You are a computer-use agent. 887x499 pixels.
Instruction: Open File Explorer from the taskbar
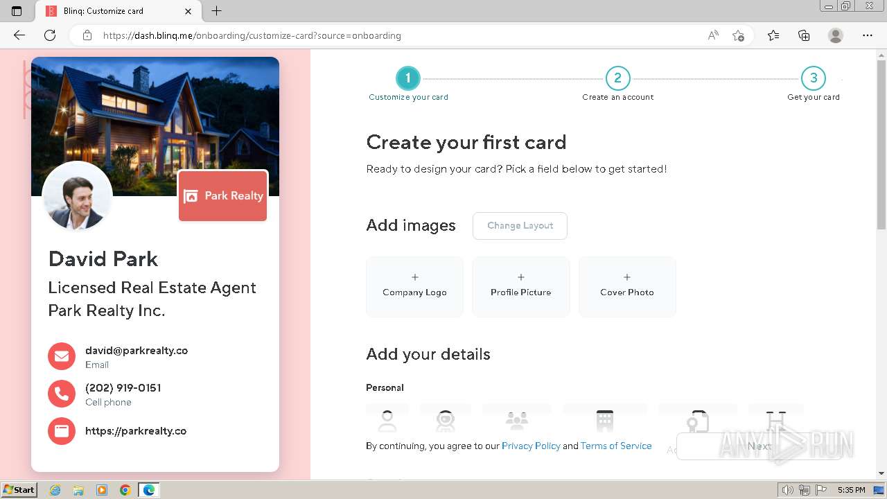(x=78, y=490)
